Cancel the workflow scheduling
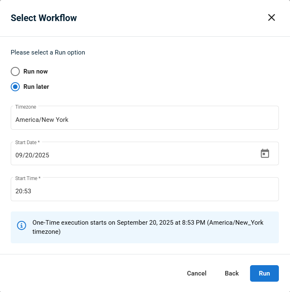290x292 pixels. click(196, 273)
